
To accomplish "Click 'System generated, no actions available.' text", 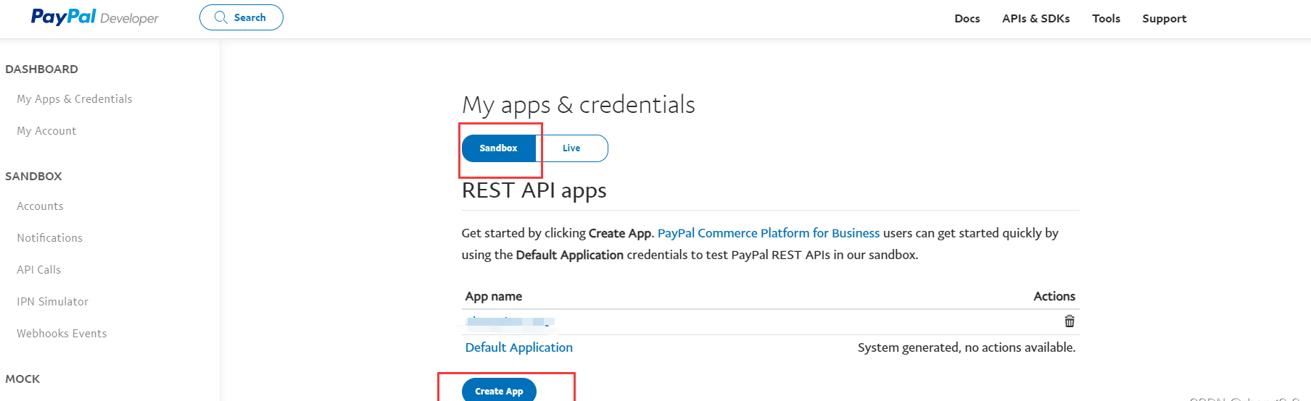I will pos(967,347).
